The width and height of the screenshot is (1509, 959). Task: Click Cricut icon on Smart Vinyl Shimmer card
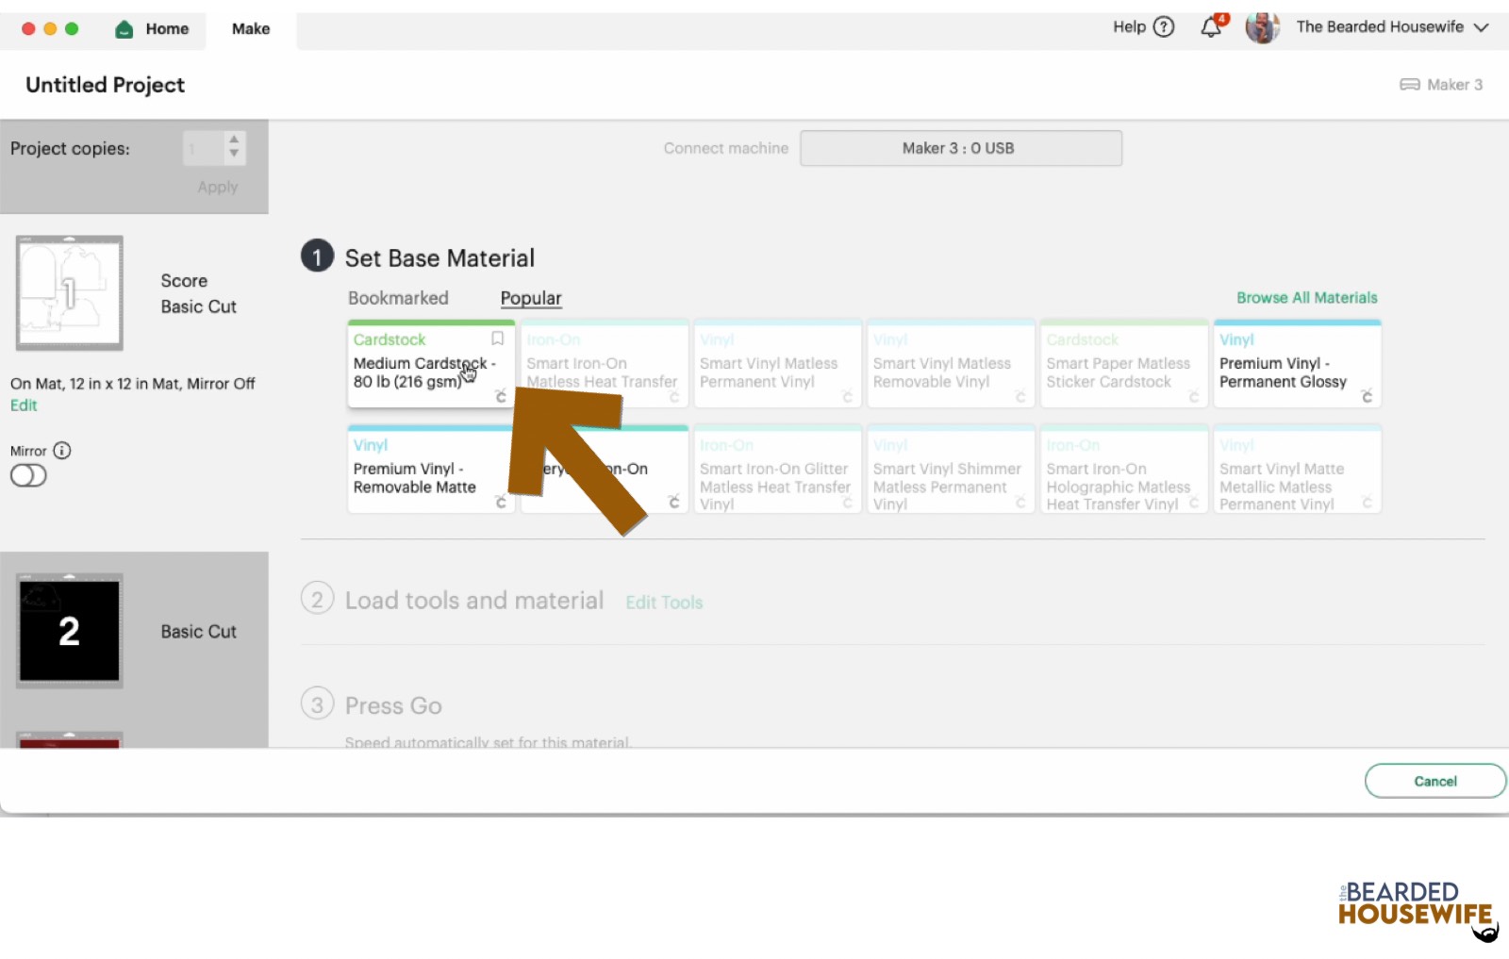pos(1020,503)
